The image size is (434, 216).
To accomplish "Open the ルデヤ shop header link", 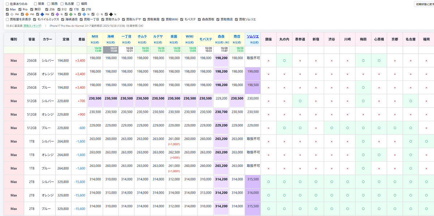I will (x=158, y=36).
